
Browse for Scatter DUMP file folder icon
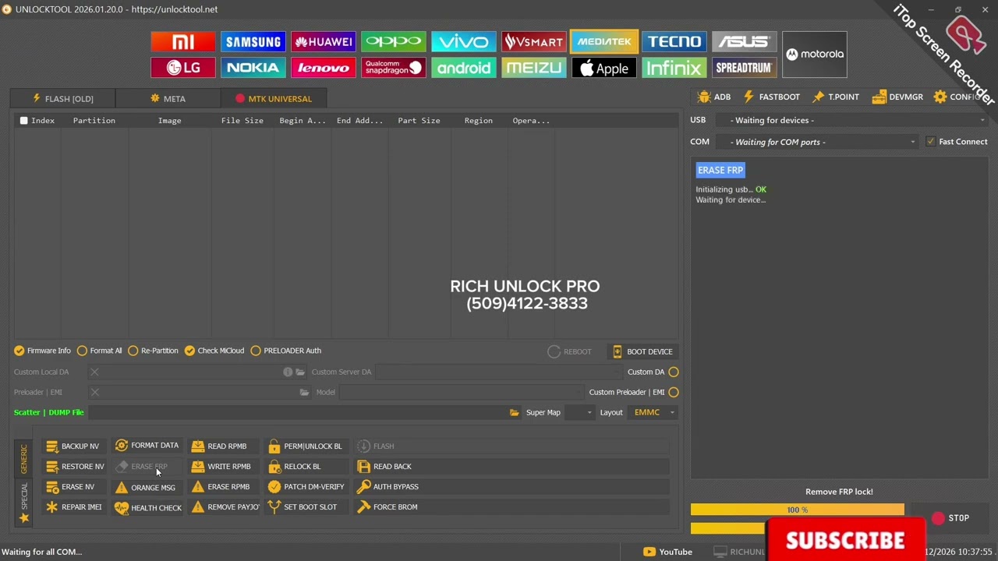point(514,412)
